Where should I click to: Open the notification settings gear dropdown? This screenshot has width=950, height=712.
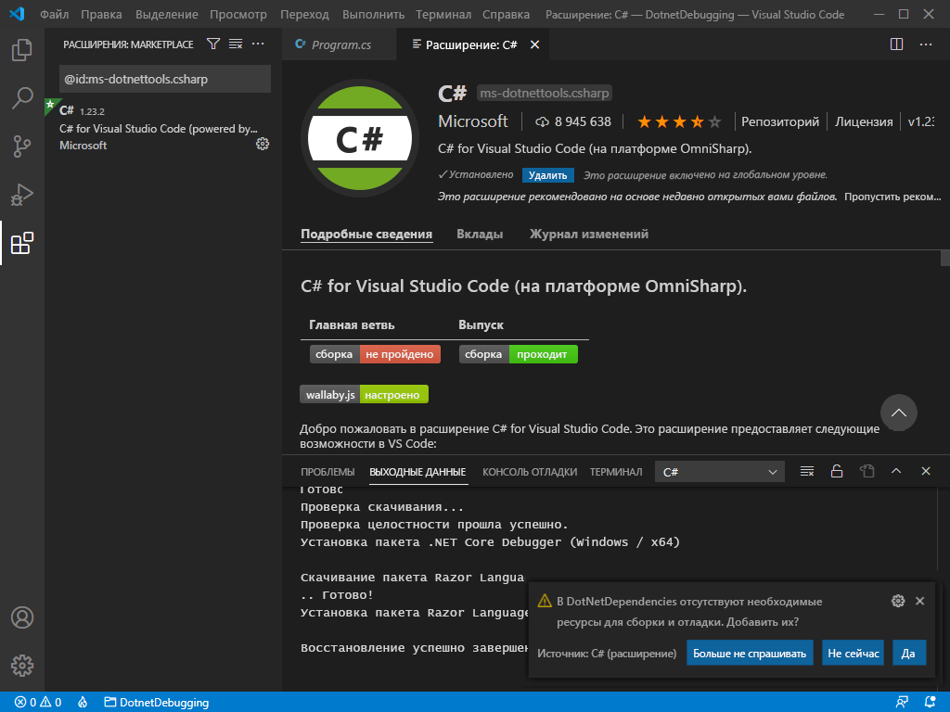[x=897, y=601]
